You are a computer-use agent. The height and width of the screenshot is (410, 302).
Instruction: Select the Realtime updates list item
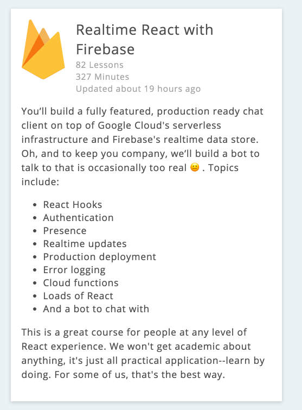pos(85,244)
